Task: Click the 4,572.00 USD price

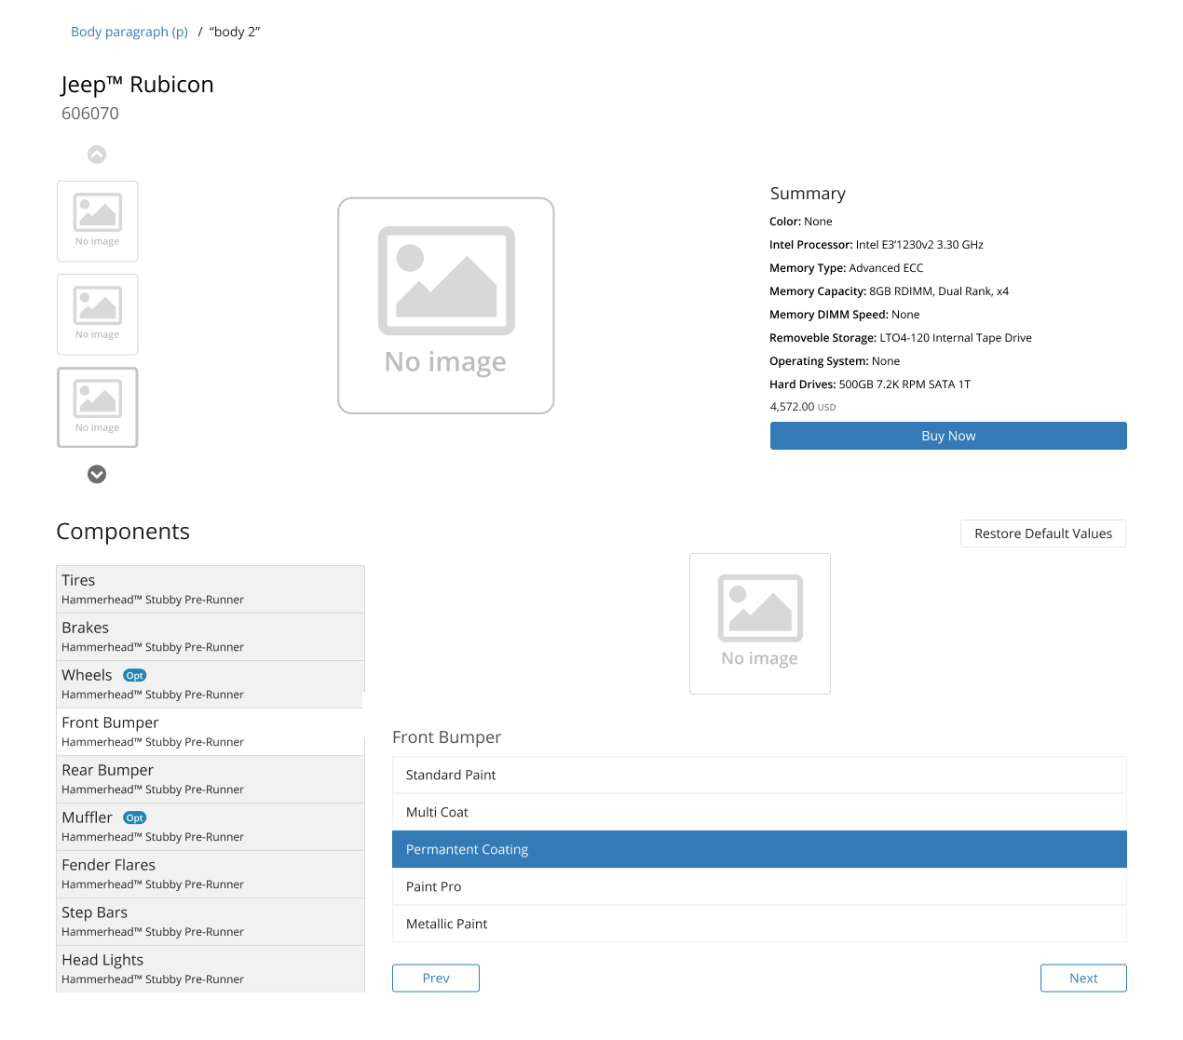Action: click(x=803, y=407)
